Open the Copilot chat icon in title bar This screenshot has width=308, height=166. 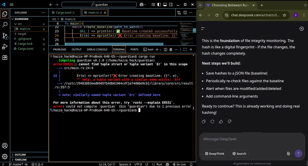pos(142,5)
